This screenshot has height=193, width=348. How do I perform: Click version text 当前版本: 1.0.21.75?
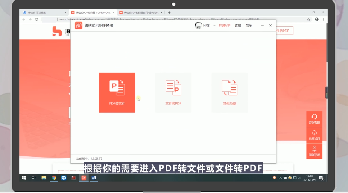tap(89, 158)
